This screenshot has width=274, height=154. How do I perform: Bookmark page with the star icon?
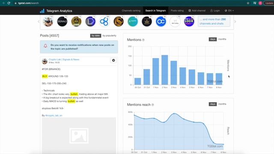pyautogui.click(x=248, y=3)
